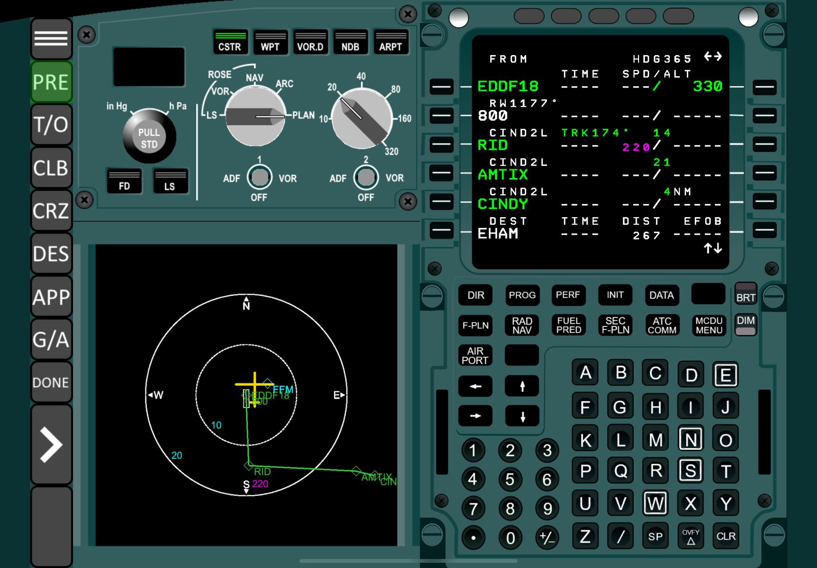Toggle the LS landing system button
The image size is (817, 568).
(170, 181)
